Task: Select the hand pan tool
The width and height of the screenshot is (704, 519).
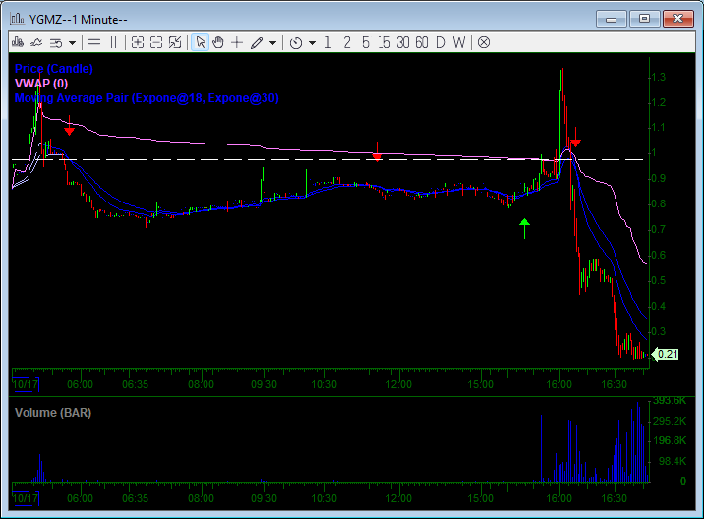Action: 218,42
